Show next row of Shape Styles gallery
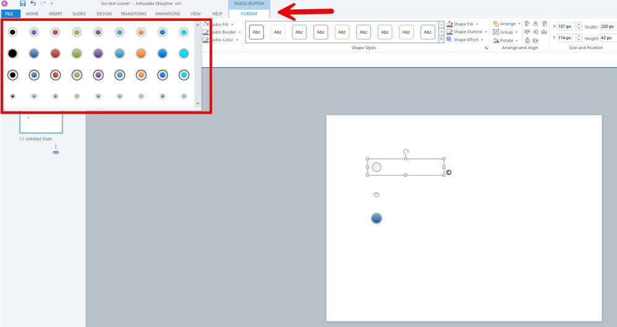Image resolution: width=617 pixels, height=327 pixels. point(442,32)
